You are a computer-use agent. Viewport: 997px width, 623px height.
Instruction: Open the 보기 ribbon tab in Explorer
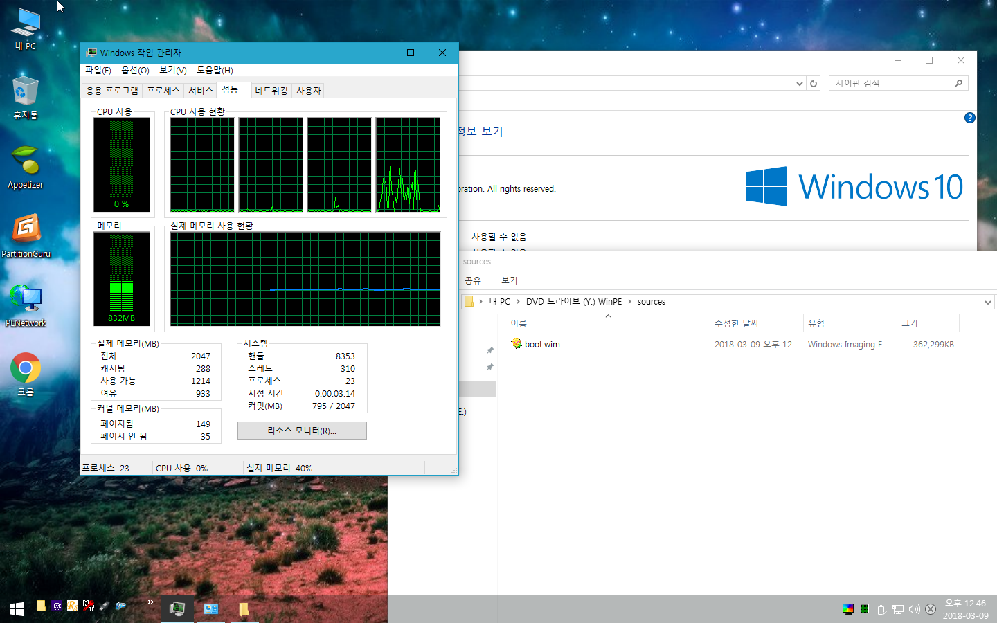point(510,280)
